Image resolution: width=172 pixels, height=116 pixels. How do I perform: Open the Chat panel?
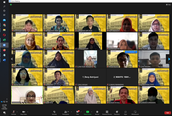pos(77,113)
